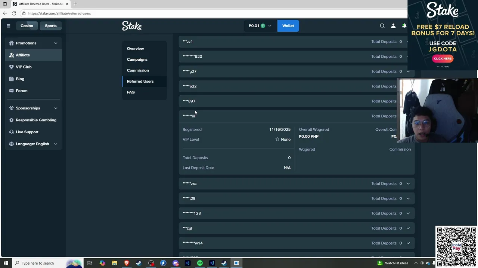Open the Commission affiliate section

138,70
